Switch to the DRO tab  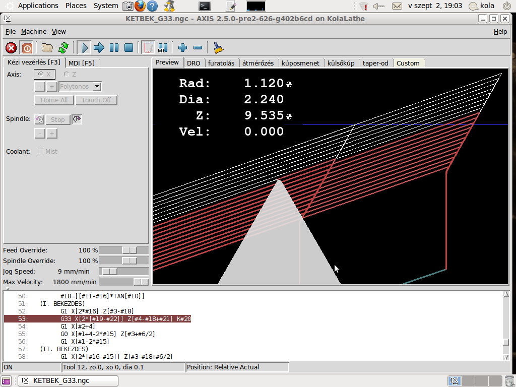(193, 63)
